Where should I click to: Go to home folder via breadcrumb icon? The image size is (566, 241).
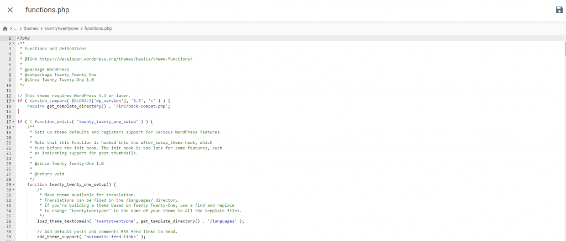6,28
